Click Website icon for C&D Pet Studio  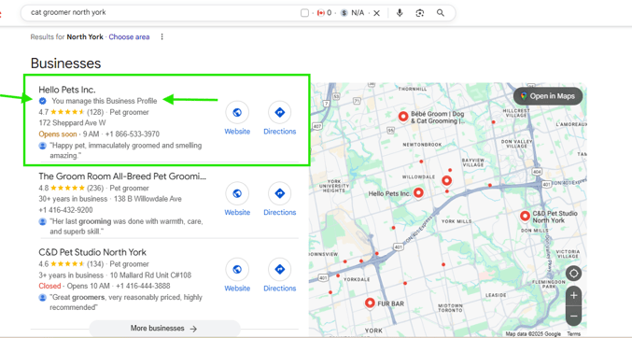(237, 269)
